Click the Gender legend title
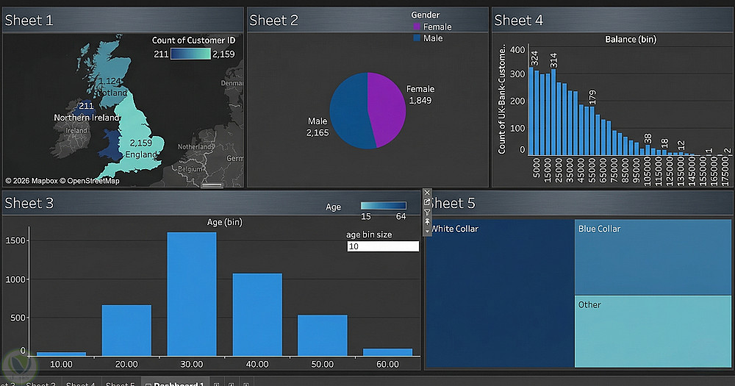 pyautogui.click(x=425, y=15)
